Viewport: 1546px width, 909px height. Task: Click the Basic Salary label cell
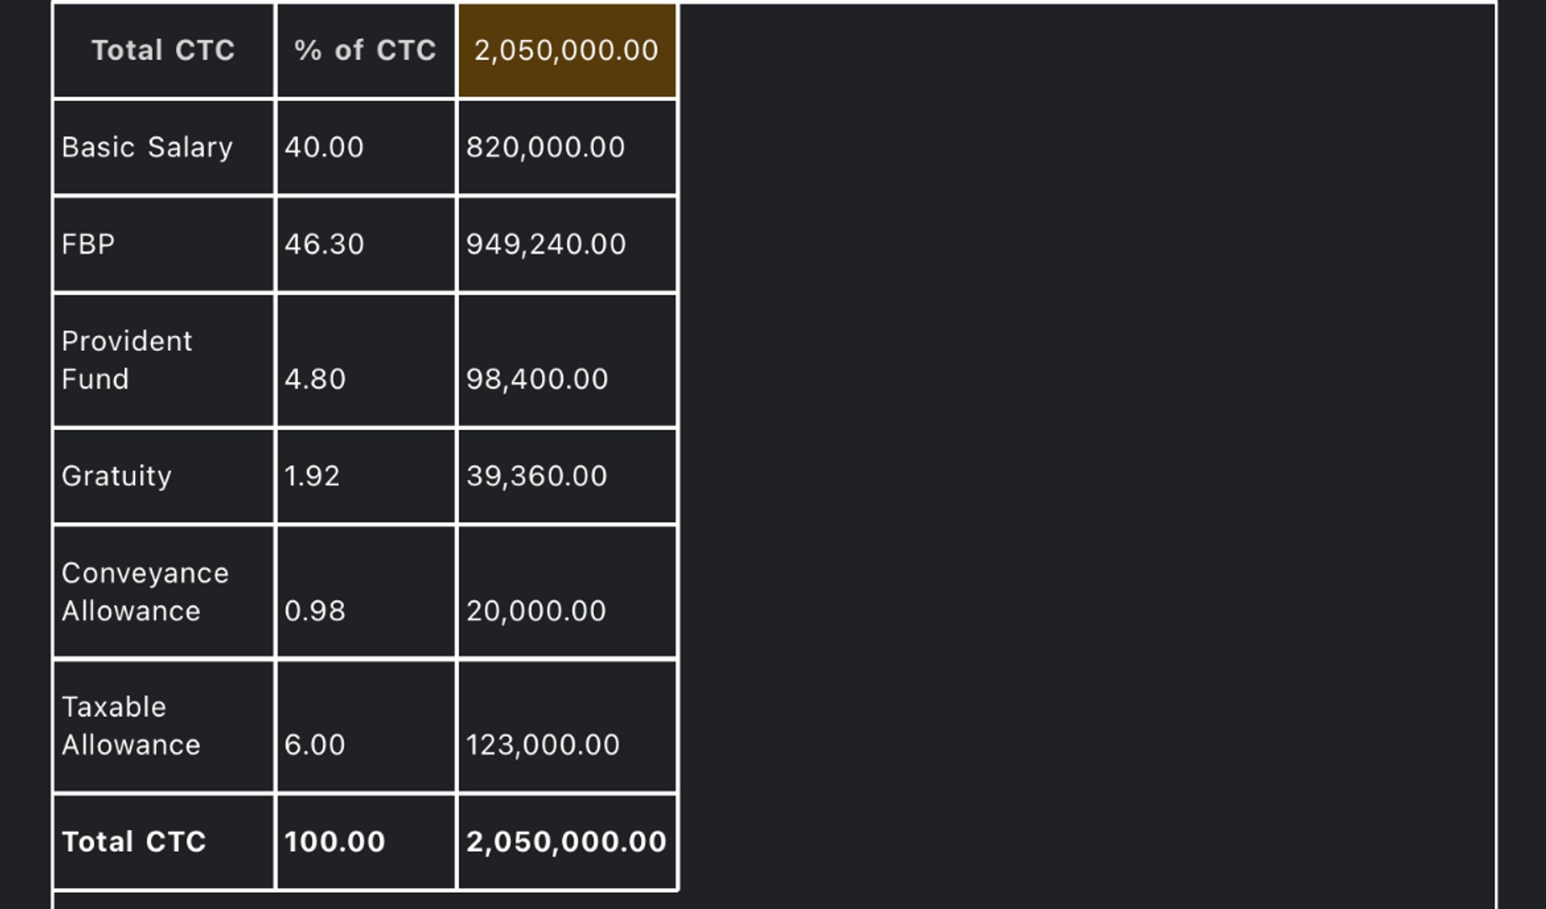[164, 147]
